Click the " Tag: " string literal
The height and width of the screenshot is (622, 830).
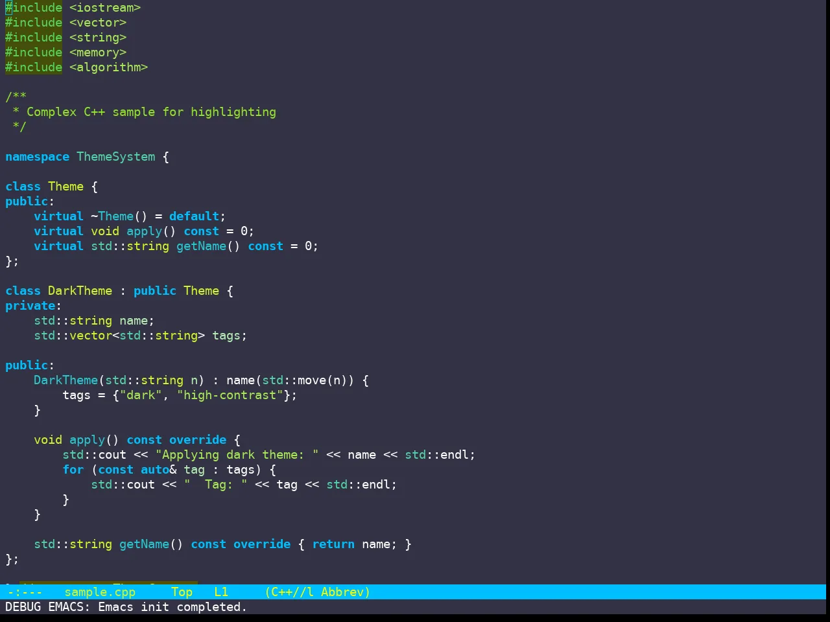point(215,485)
